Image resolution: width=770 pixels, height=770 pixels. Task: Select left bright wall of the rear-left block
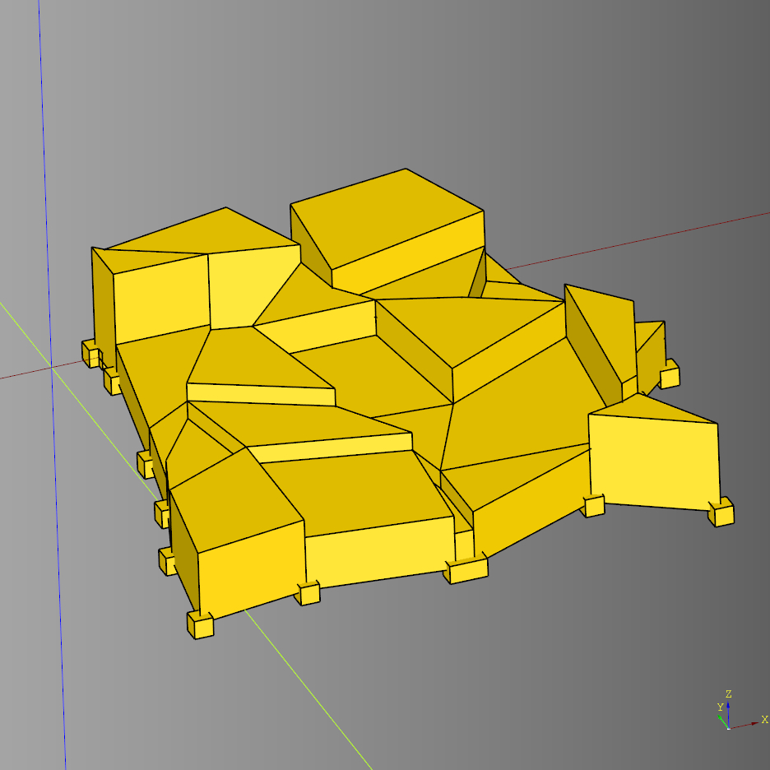[160, 296]
